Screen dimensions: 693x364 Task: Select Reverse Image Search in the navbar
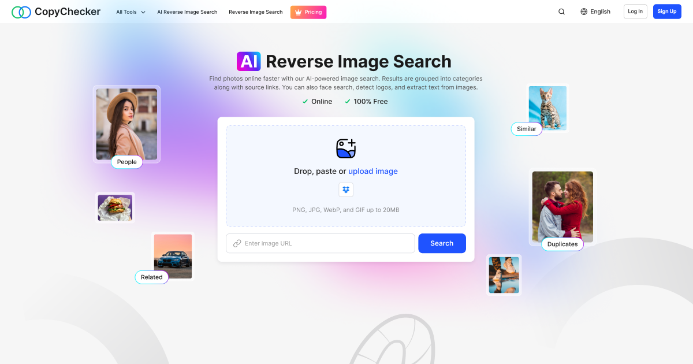(x=255, y=12)
